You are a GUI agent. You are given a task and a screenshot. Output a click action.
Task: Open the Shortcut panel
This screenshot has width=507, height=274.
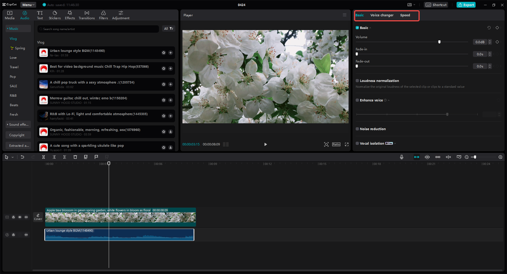pos(436,5)
